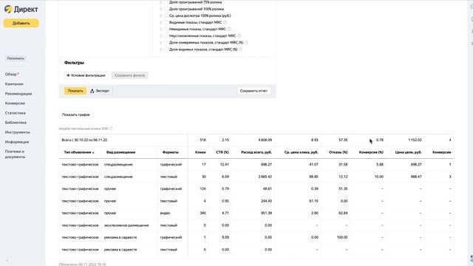Viewport: 473px width, 266px height.
Task: Click the 'Клики' column header
Action: click(200, 153)
